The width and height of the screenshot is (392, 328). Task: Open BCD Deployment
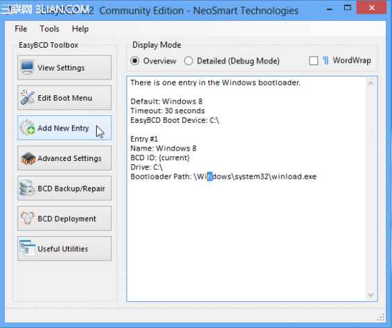(64, 218)
